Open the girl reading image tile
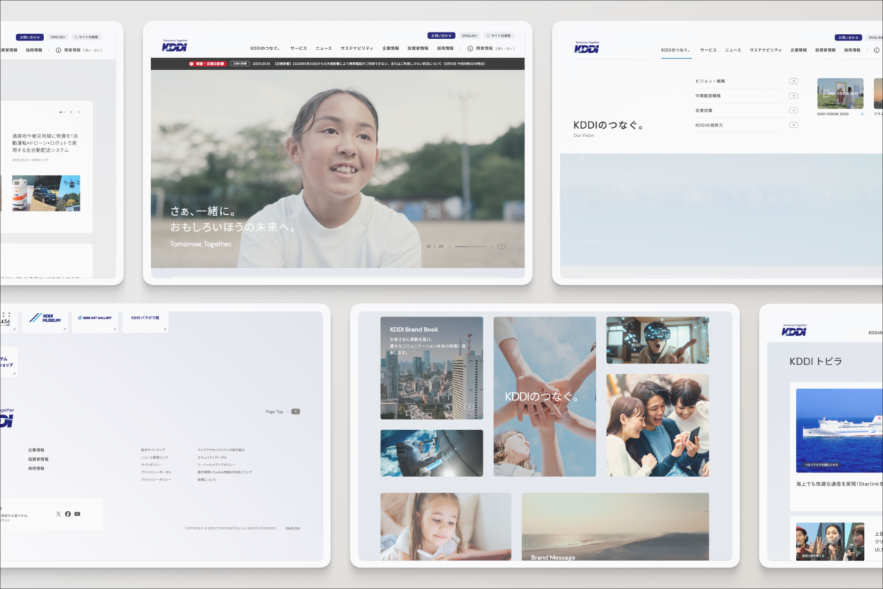This screenshot has width=883, height=589. pyautogui.click(x=446, y=526)
